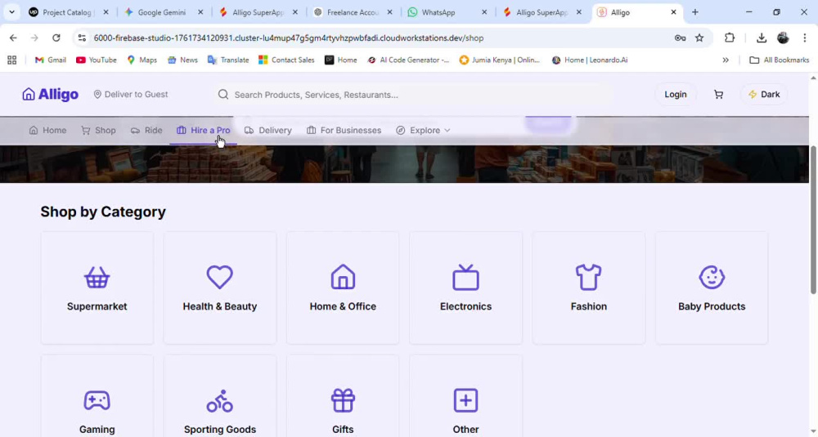Open Shop in site navigation
Screen dimensions: 818x437
(98, 130)
